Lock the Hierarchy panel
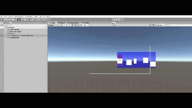192x108 pixels. tap(43, 23)
